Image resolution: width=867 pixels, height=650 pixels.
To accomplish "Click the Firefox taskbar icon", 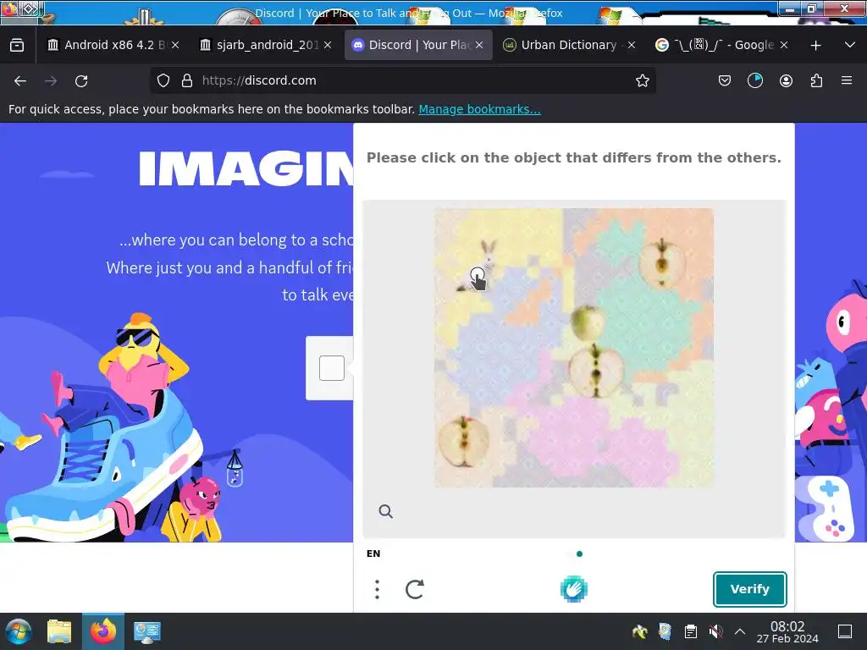I will pyautogui.click(x=103, y=631).
